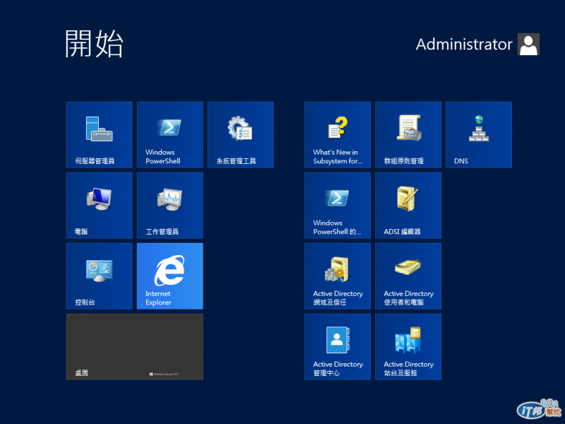Open Active Directory 使用者和電腦 tile
The height and width of the screenshot is (424, 565).
coord(408,276)
